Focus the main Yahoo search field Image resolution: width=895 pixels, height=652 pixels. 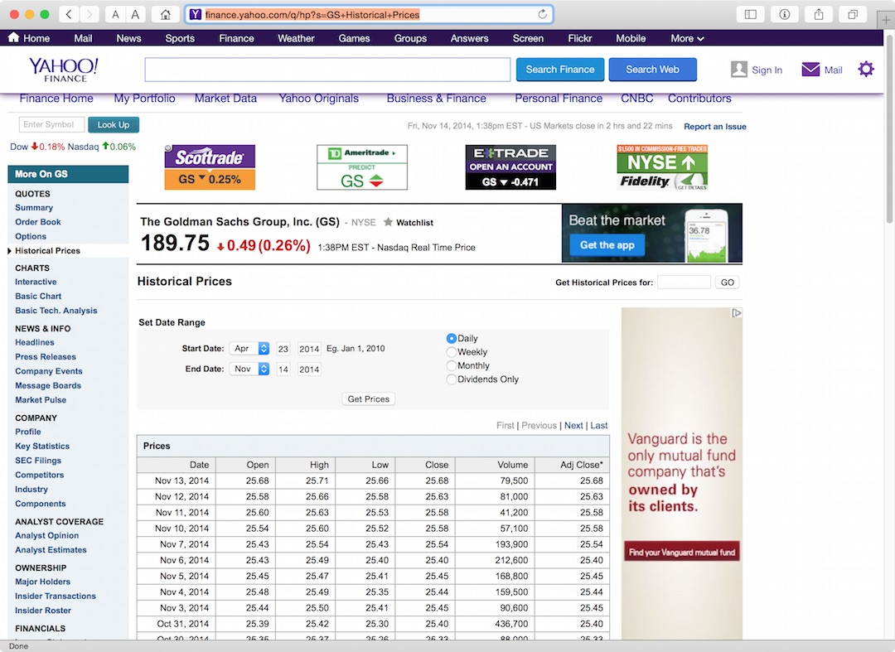coord(327,70)
